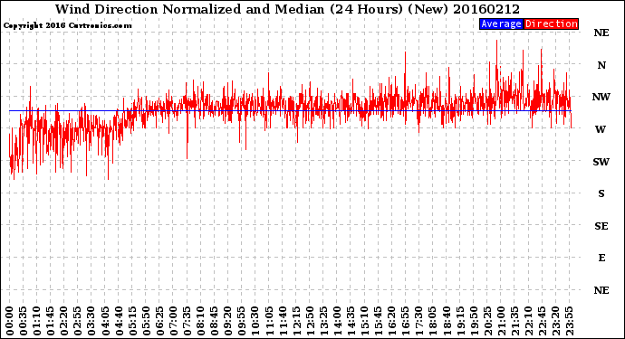Click the 04:05 time axis label
Image resolution: width=625 pixels, height=339 pixels.
click(105, 321)
